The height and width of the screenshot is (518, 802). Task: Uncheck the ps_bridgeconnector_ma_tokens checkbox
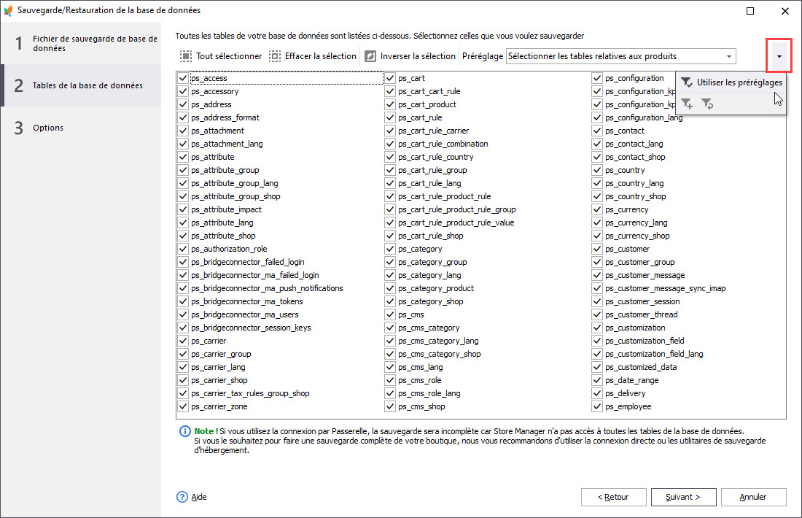point(183,301)
